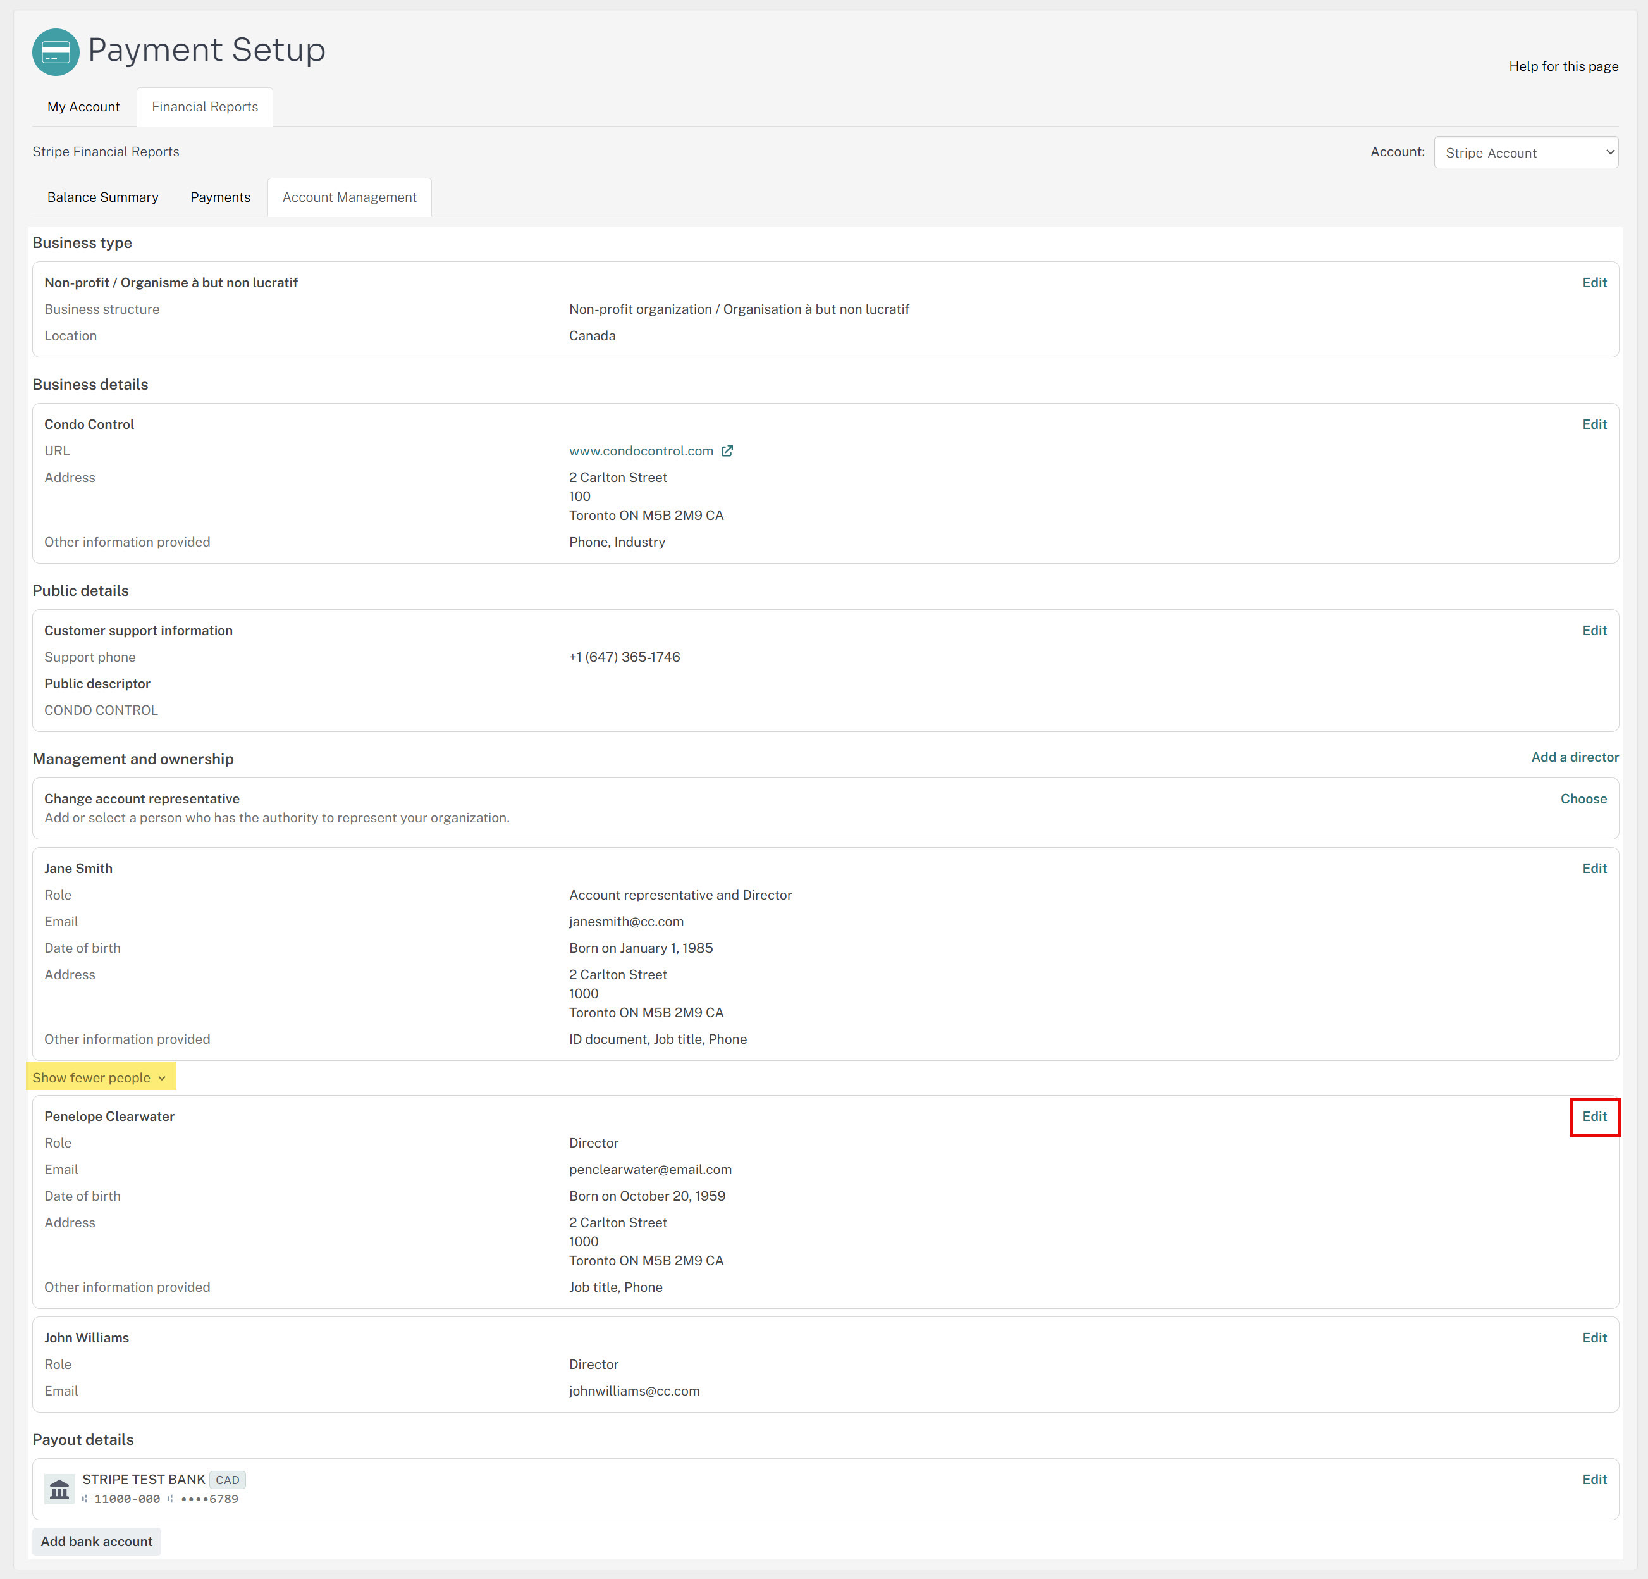Click the Payout details heading
1648x1579 pixels.
pyautogui.click(x=83, y=1439)
